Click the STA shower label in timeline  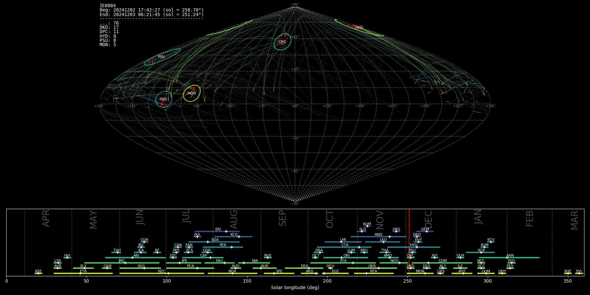343,261
